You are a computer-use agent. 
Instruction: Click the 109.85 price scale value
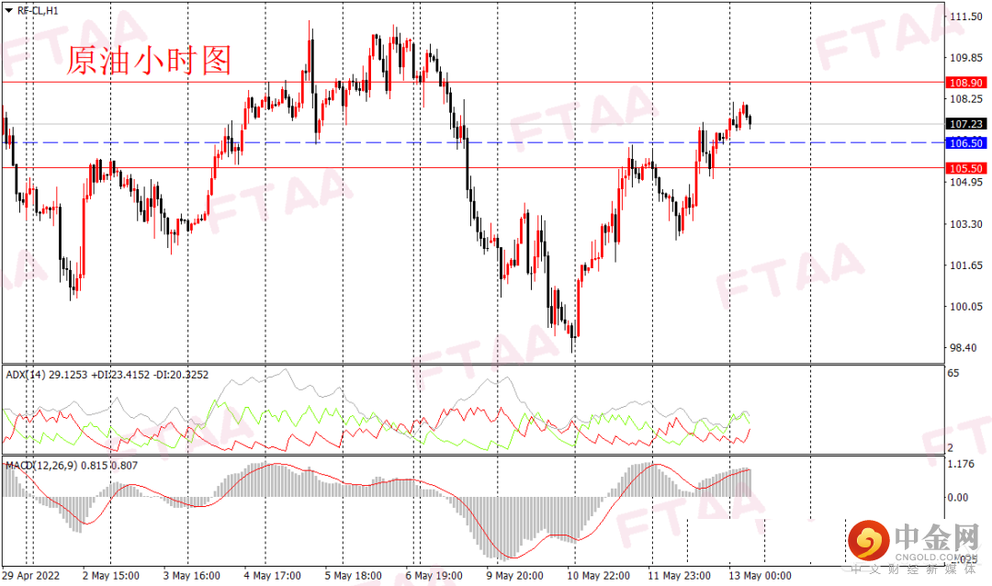point(966,58)
